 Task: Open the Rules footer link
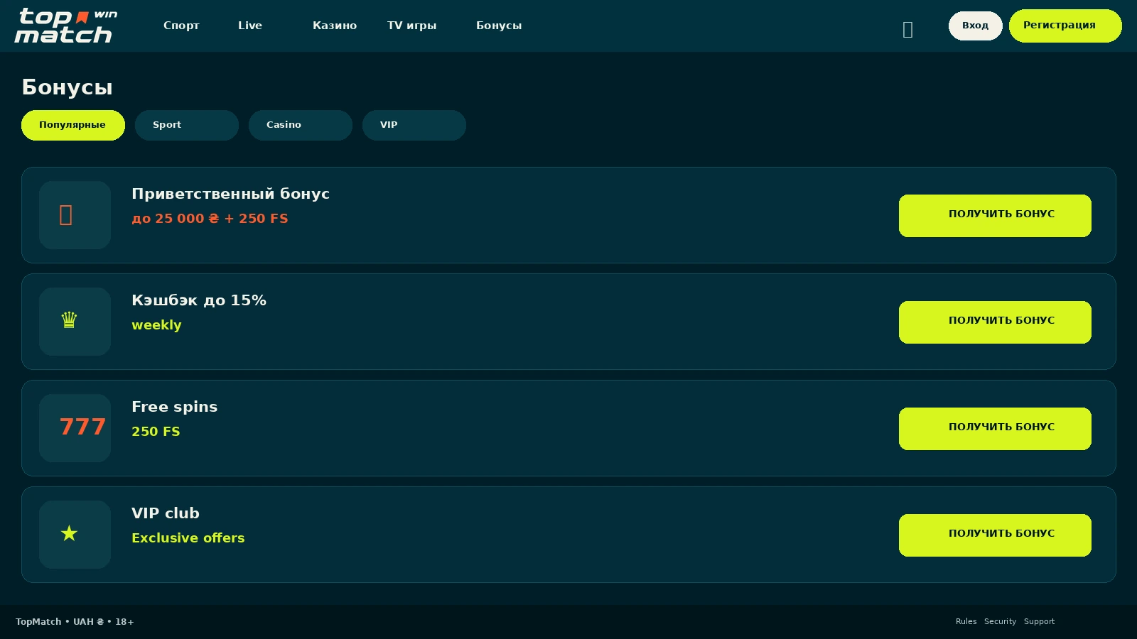tap(966, 621)
